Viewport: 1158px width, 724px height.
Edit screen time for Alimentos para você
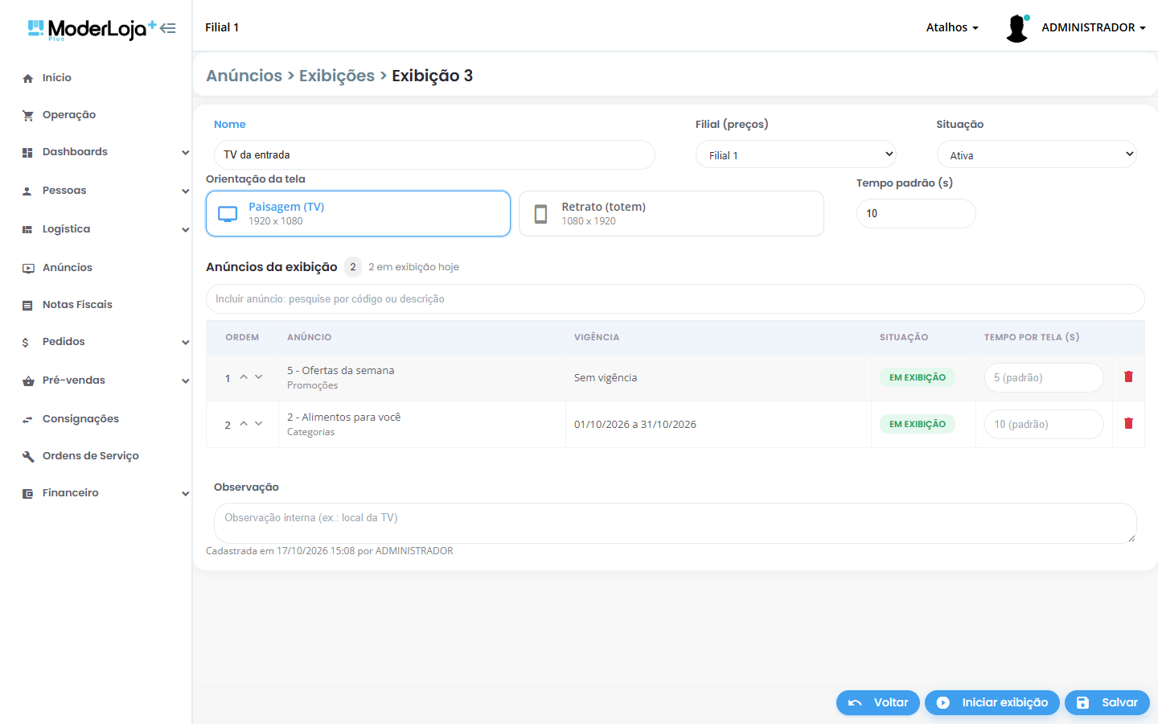click(x=1044, y=424)
